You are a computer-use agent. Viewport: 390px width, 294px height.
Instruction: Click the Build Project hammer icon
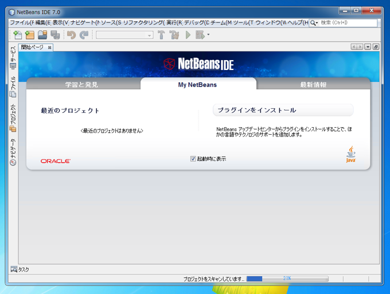pos(161,35)
